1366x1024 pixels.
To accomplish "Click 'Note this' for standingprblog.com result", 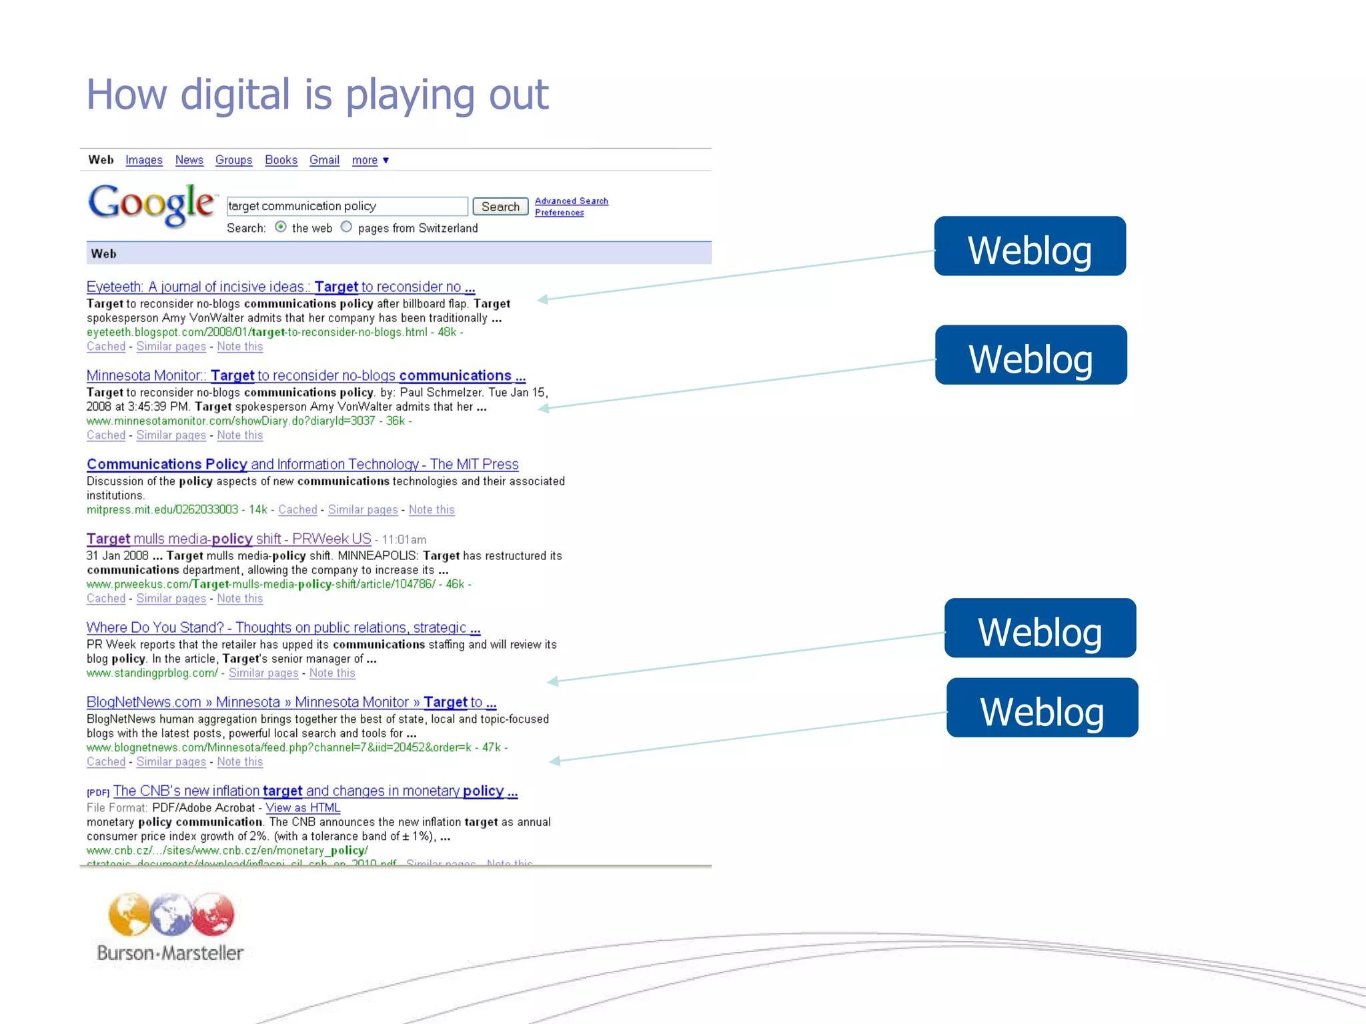I will tap(332, 673).
